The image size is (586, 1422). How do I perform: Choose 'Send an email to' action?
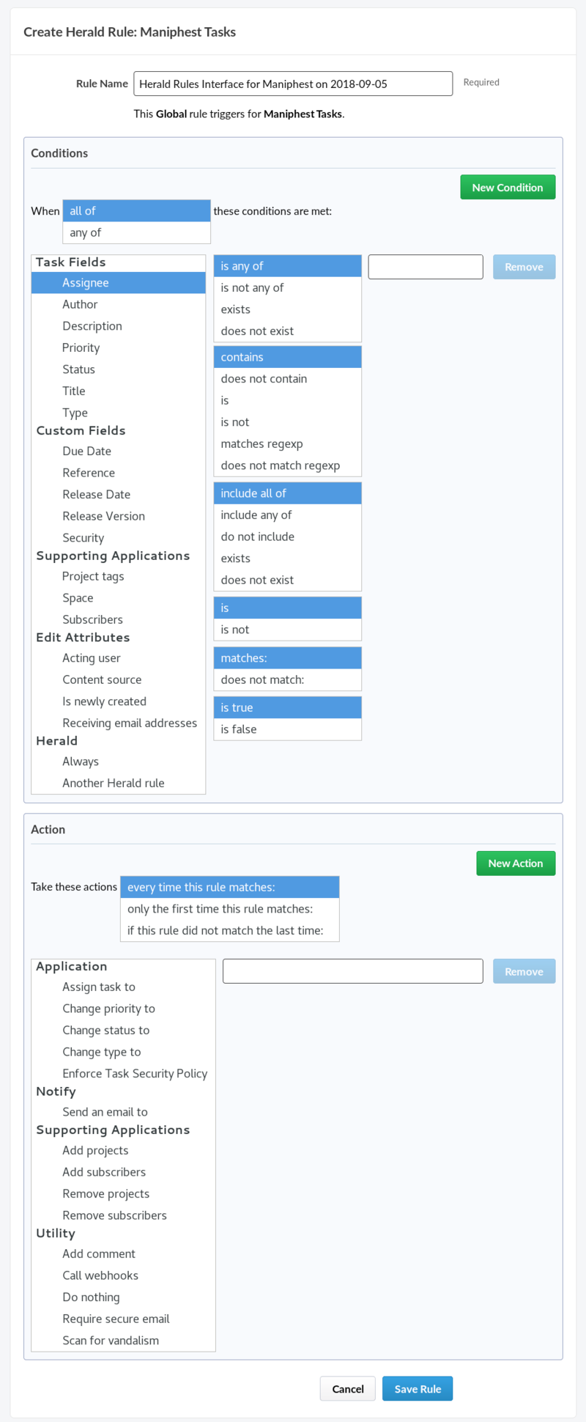click(x=123, y=1112)
